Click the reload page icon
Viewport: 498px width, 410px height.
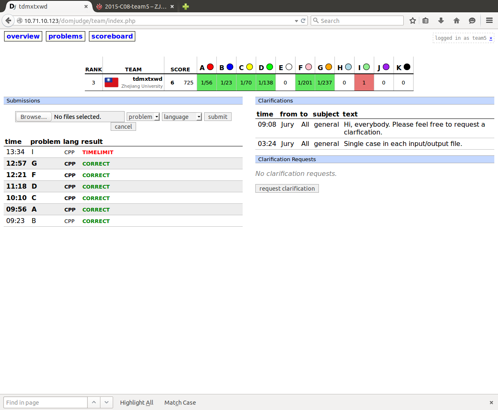(303, 20)
